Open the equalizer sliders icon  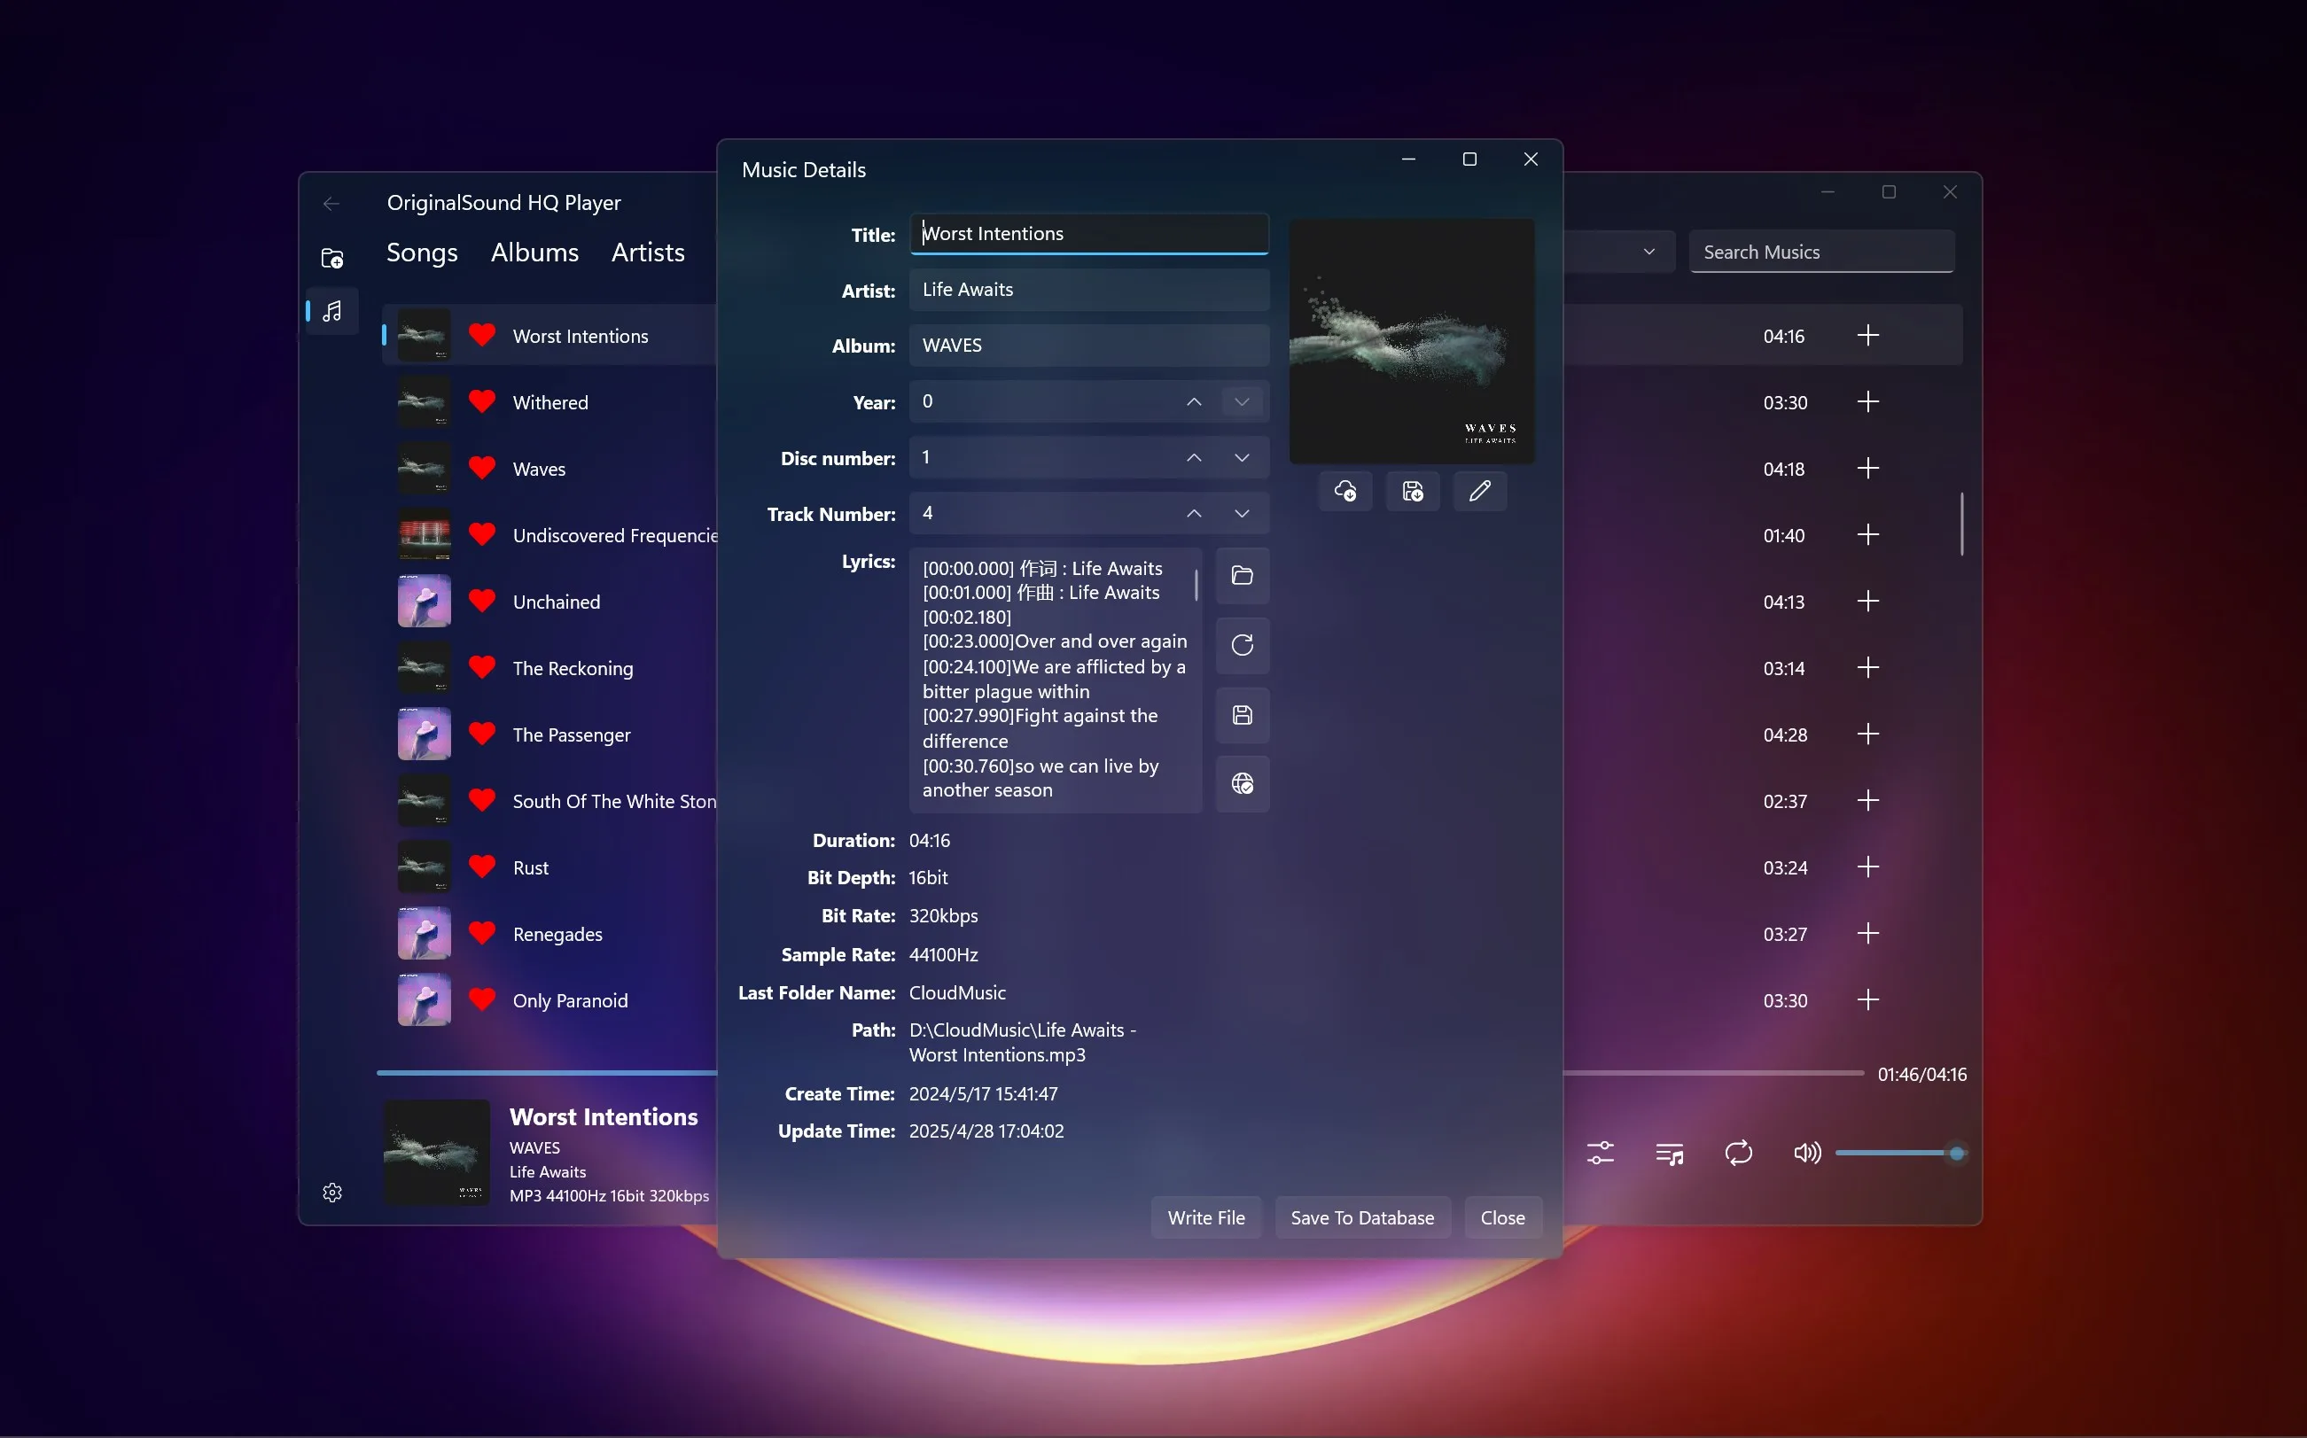[x=1600, y=1153]
